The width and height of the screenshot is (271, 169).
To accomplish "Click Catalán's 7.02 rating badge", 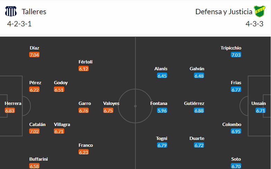I will click(34, 132).
